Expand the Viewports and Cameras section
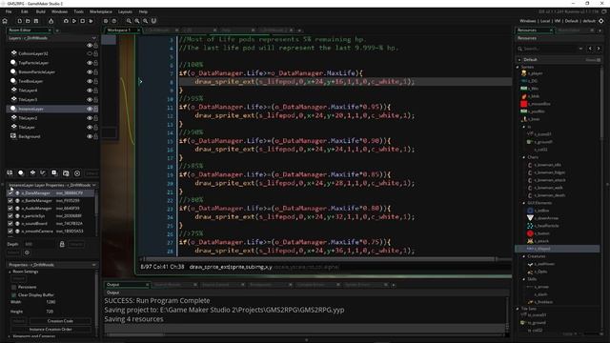The width and height of the screenshot is (610, 343). [x=10, y=336]
